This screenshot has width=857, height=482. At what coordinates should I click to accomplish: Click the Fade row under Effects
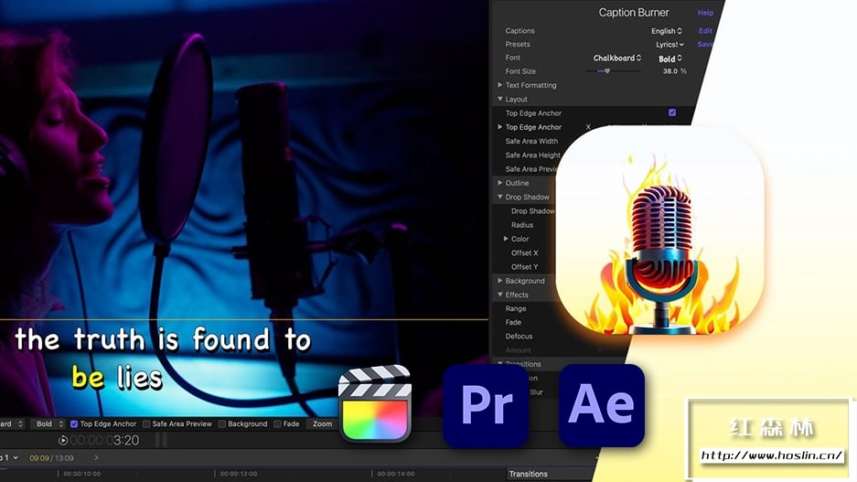coord(513,323)
